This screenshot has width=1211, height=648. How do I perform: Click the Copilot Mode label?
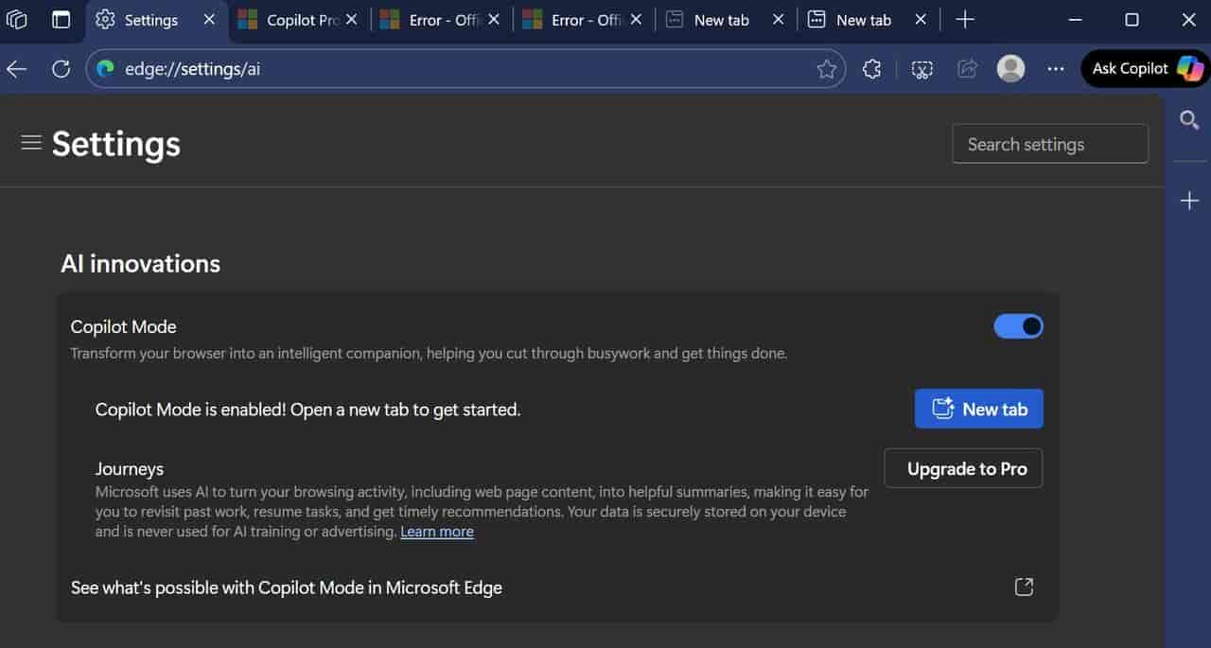123,326
